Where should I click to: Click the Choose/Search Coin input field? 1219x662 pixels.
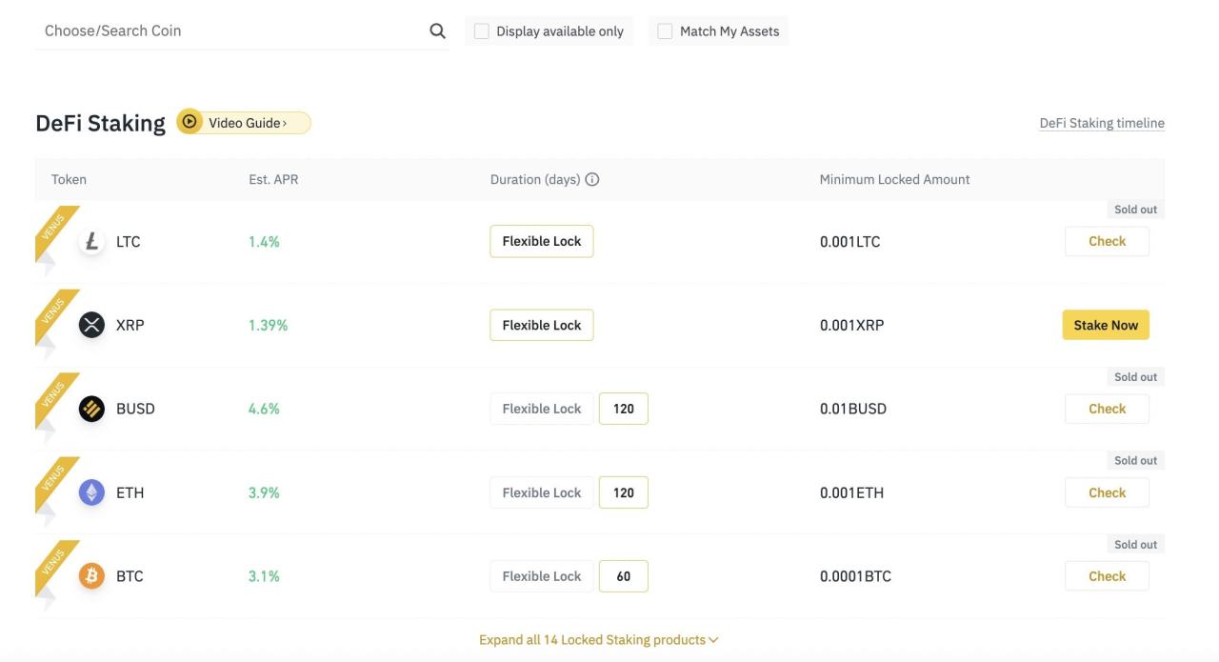(x=190, y=30)
